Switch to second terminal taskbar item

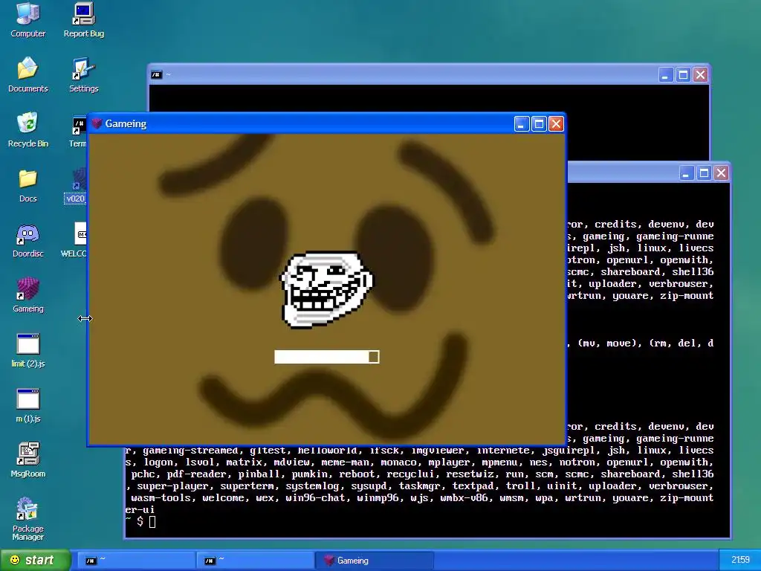coord(254,561)
